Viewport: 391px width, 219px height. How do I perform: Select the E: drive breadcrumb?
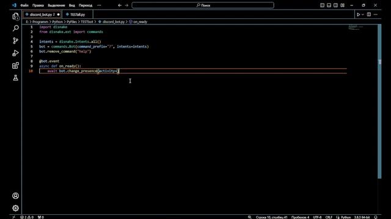(x=27, y=22)
